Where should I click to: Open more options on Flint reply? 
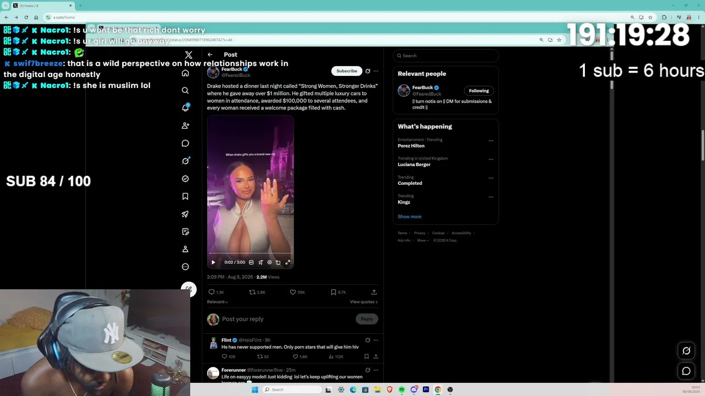[x=376, y=340]
